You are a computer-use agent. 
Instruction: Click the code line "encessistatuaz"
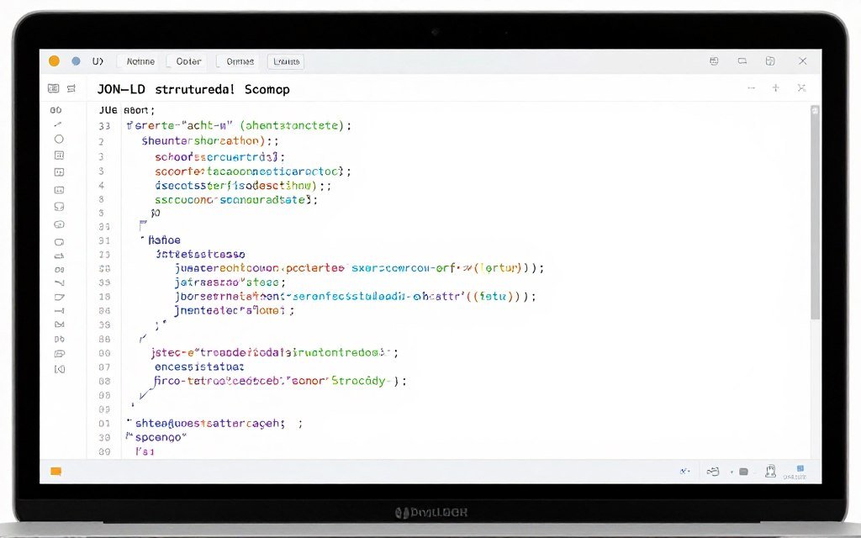point(199,367)
